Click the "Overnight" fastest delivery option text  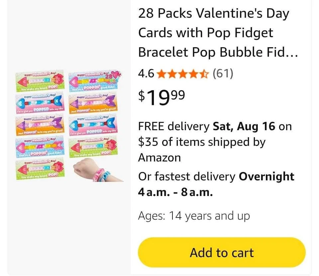(266, 176)
